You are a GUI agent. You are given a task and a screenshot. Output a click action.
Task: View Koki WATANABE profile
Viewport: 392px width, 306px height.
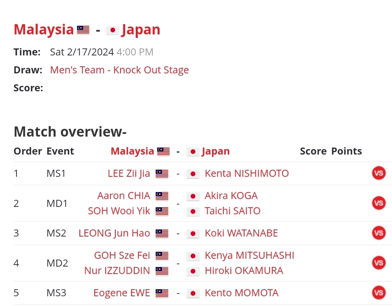(x=241, y=233)
